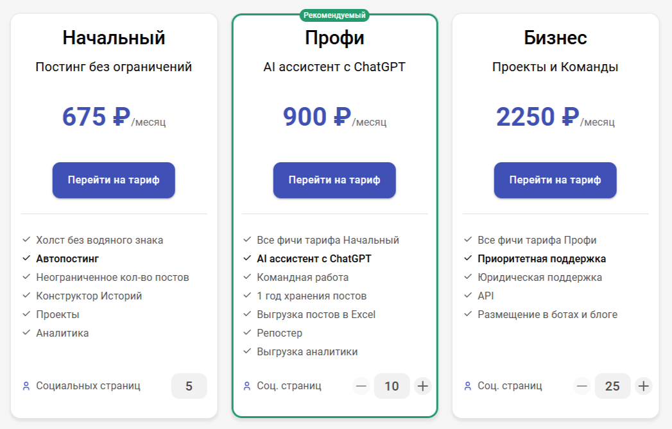Viewport: 672px width, 429px height.
Task: Click user icon in Профи plan footer
Action: pyautogui.click(x=247, y=386)
